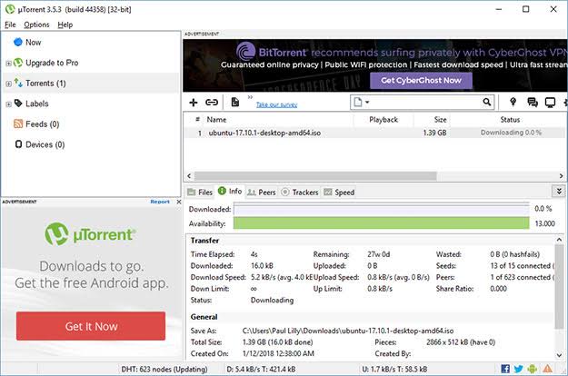Click the Labels tag icon in sidebar
This screenshot has width=568, height=376.
pyautogui.click(x=18, y=104)
